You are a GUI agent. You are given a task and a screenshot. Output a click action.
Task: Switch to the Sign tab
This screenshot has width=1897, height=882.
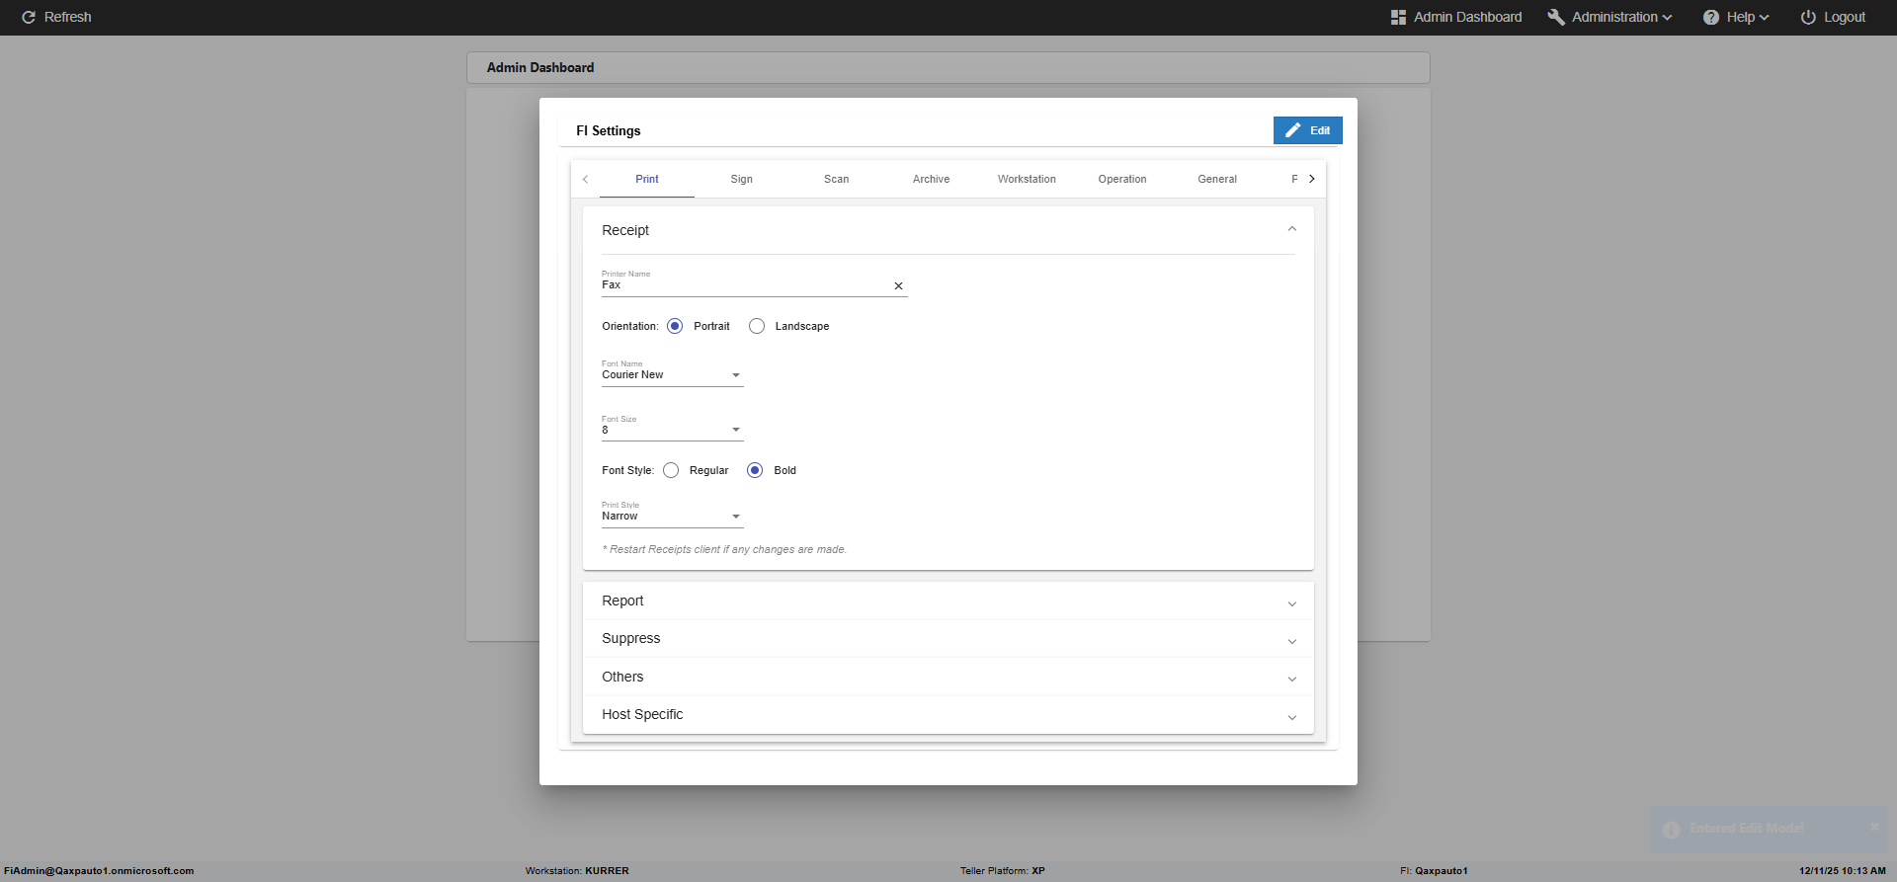[742, 179]
